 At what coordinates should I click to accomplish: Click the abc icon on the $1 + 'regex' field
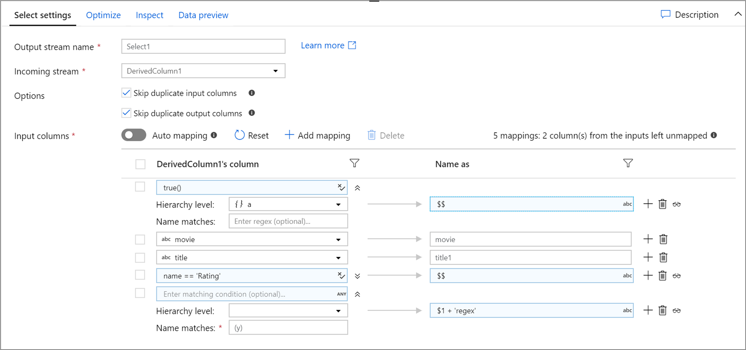(x=627, y=310)
